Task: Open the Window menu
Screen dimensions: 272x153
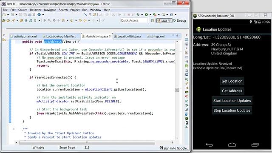Action: click(95, 10)
